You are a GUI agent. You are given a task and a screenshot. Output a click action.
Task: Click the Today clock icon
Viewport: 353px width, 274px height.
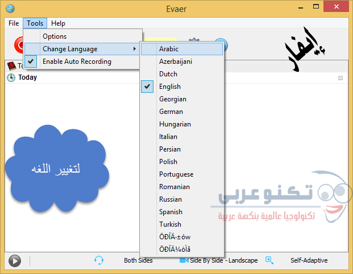pos(11,77)
